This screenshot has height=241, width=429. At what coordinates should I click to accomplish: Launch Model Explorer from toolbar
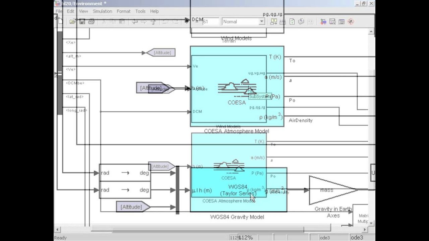coord(332,21)
